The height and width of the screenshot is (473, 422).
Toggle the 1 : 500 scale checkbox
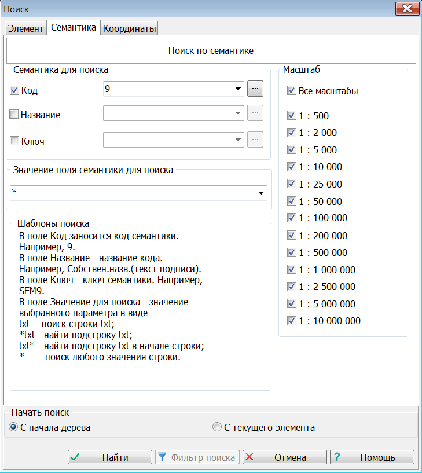(x=292, y=116)
